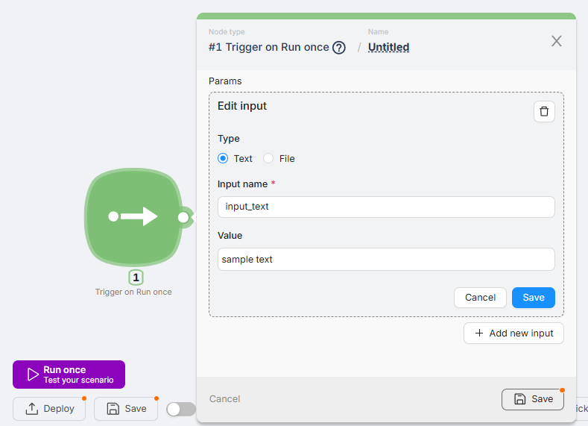588x426 pixels.
Task: Select the File type radio button
Action: click(268, 158)
